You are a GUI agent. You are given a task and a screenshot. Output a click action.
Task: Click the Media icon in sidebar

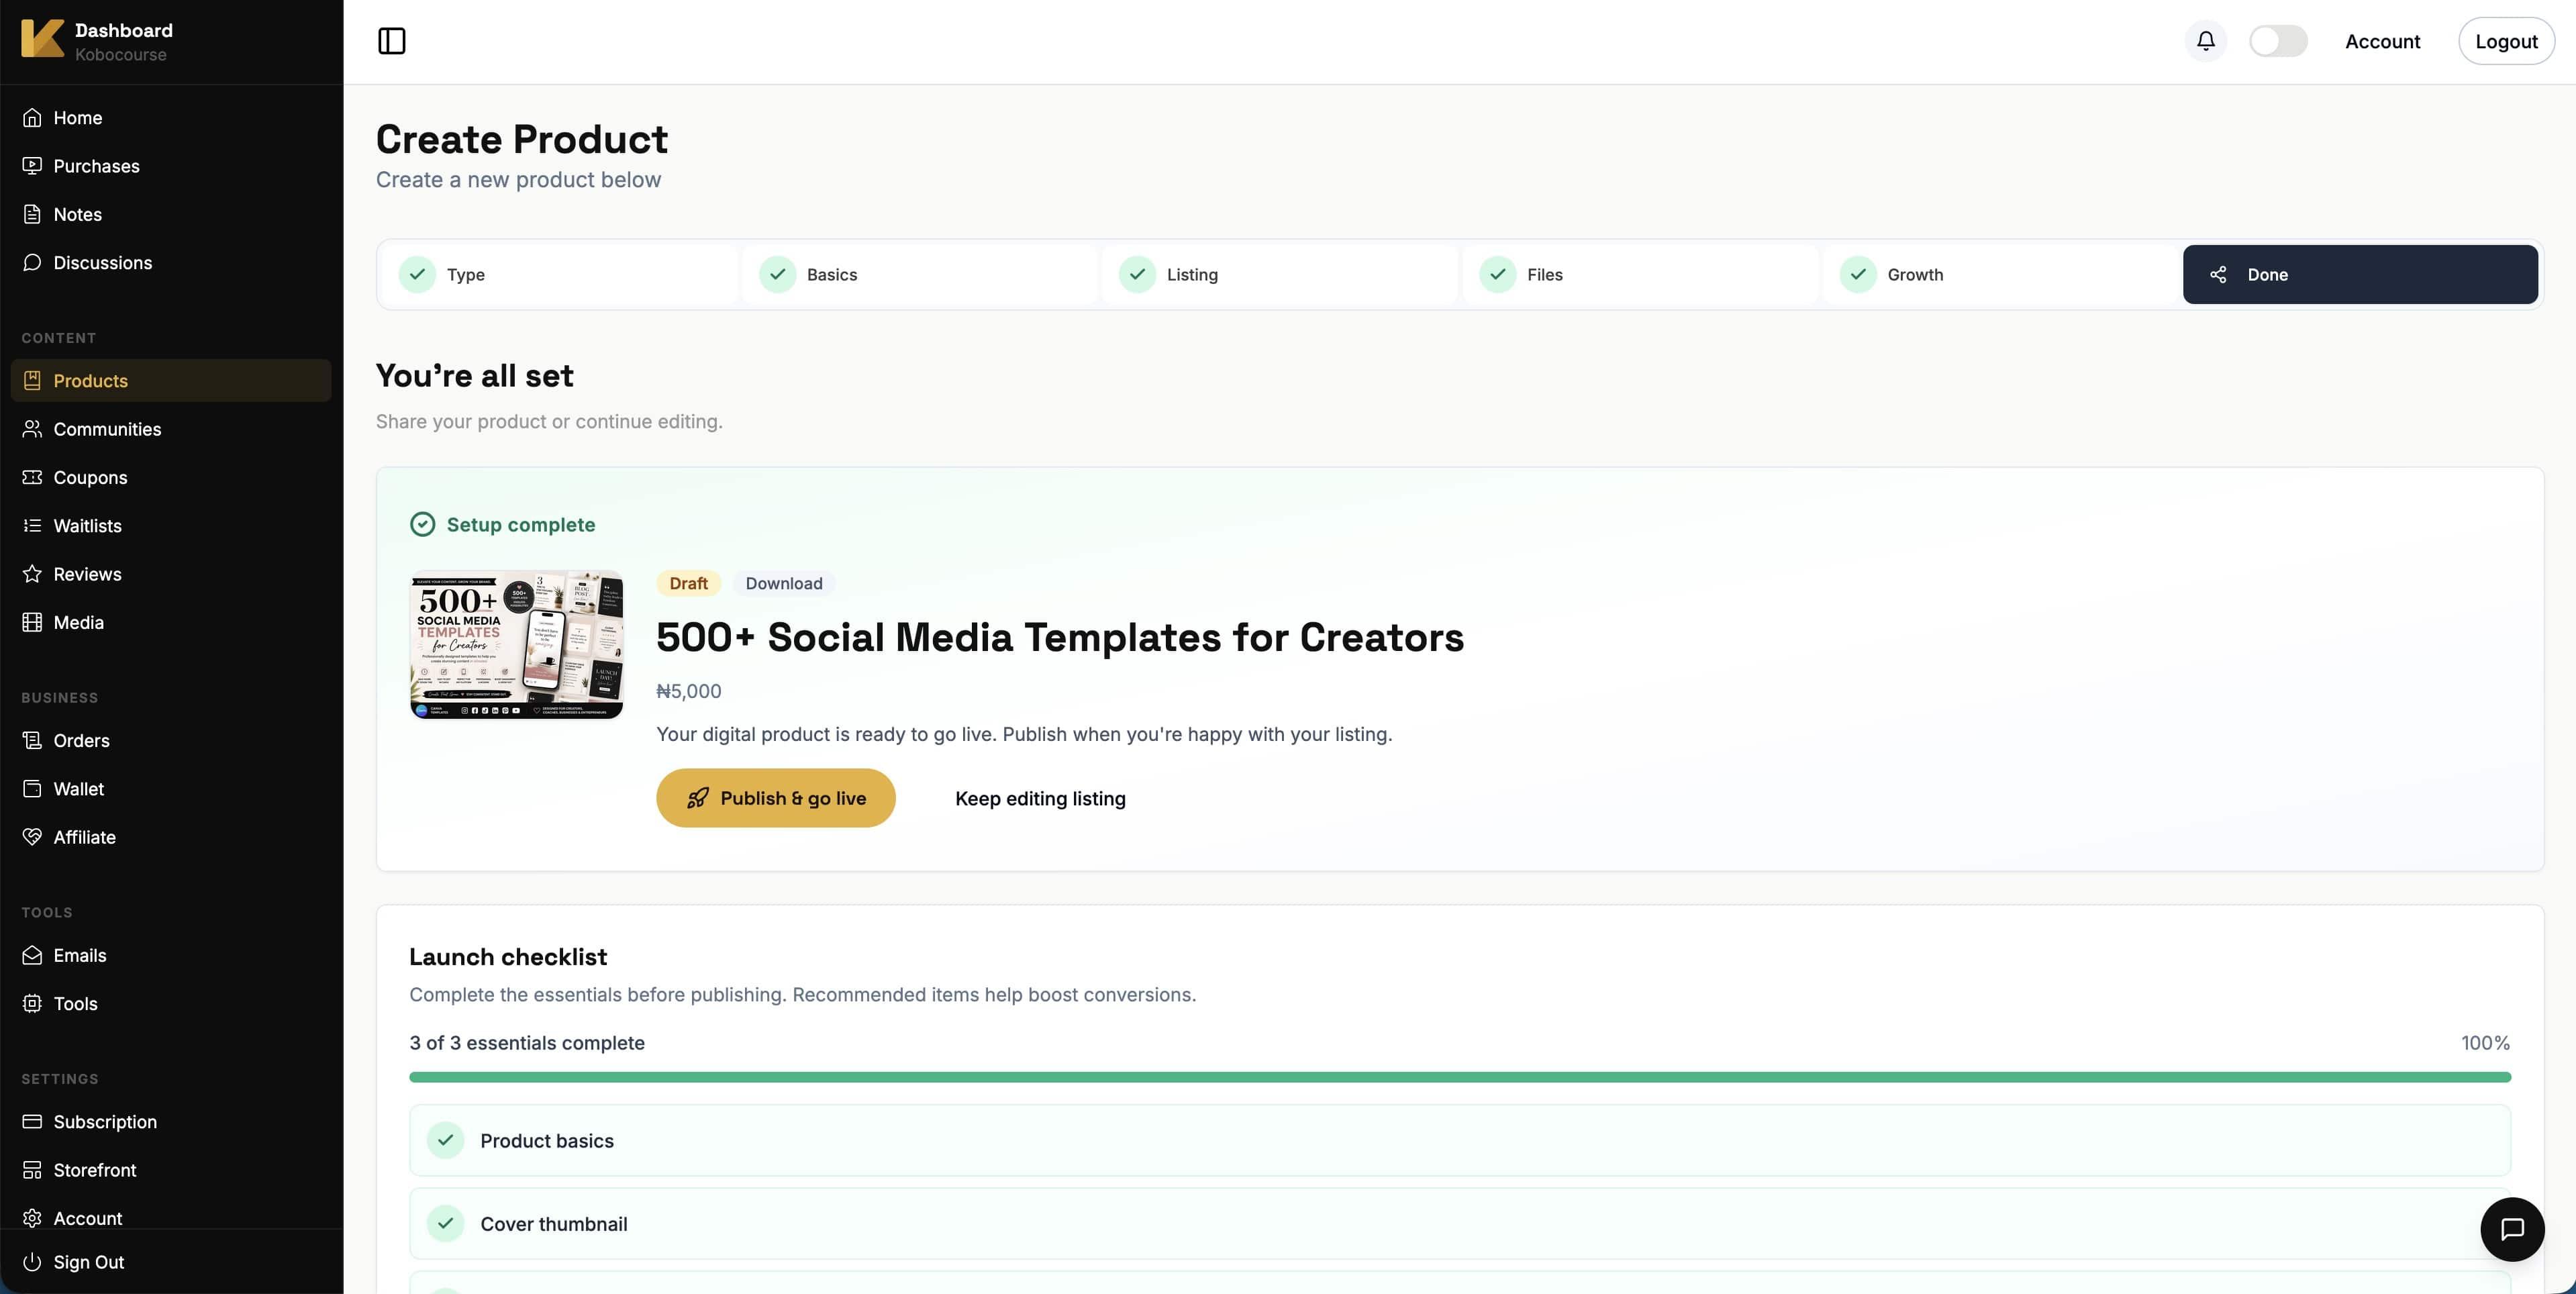click(x=32, y=622)
